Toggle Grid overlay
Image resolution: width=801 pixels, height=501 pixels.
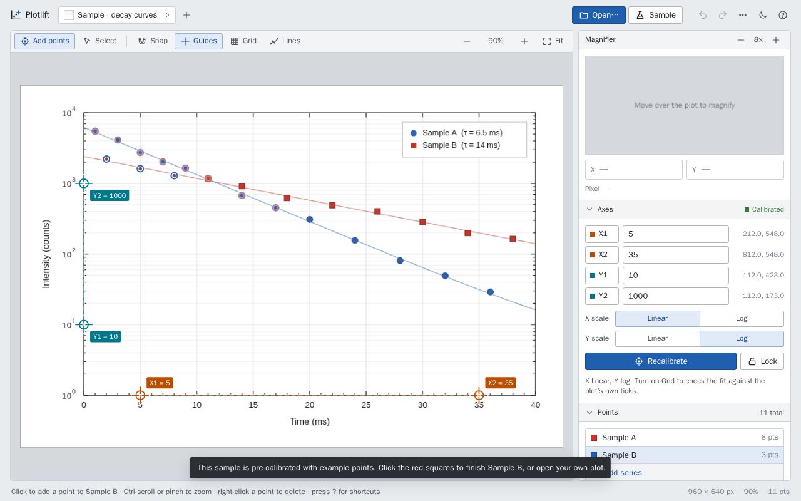243,41
